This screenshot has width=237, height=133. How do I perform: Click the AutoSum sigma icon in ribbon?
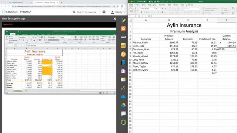pos(233,8)
